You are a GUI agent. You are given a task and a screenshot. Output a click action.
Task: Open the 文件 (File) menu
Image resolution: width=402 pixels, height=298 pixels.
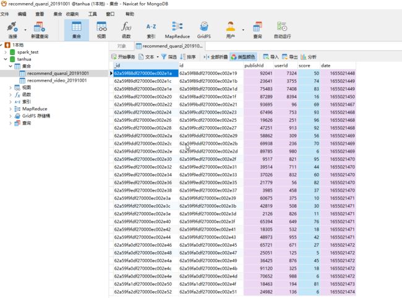[x=4, y=14]
